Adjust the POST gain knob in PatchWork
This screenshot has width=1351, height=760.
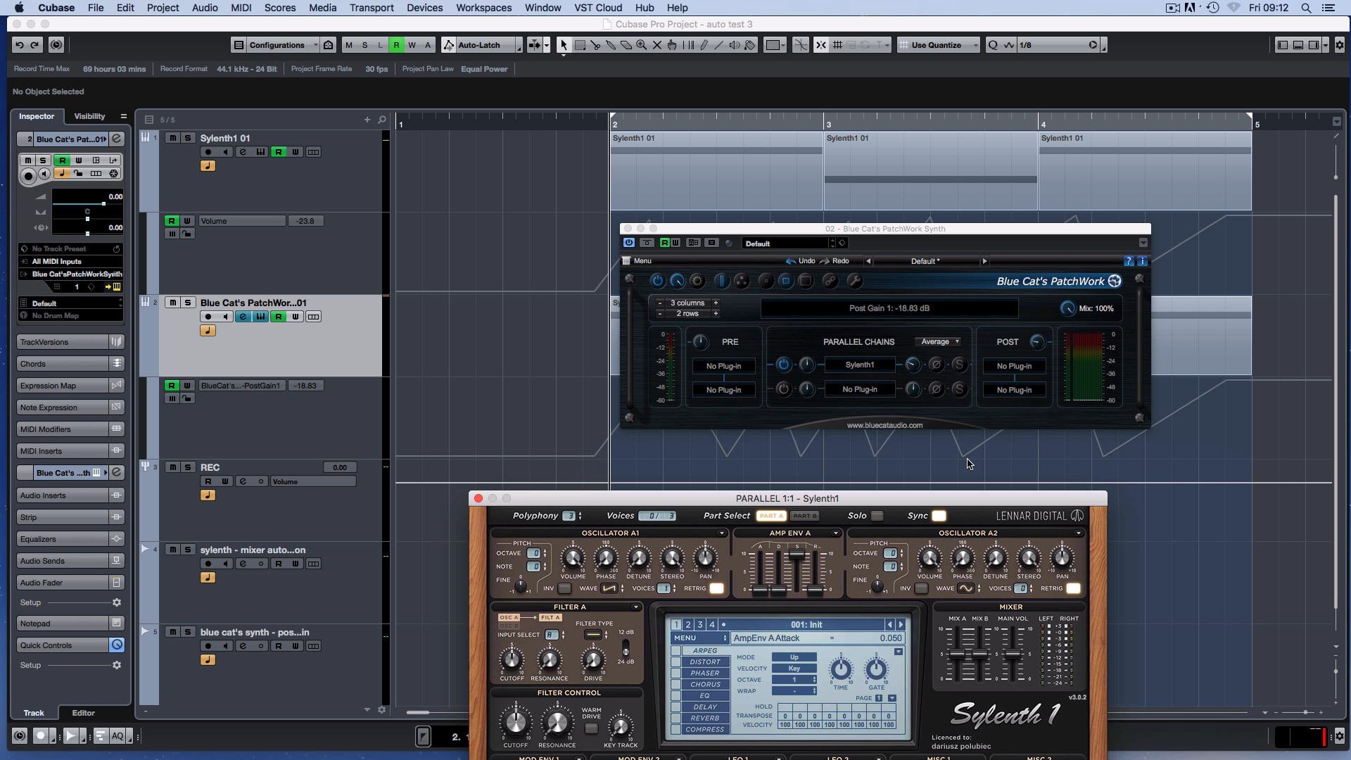tap(1036, 341)
